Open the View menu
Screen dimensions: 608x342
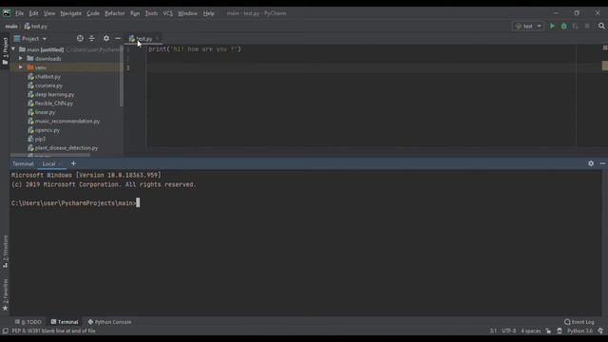(49, 13)
